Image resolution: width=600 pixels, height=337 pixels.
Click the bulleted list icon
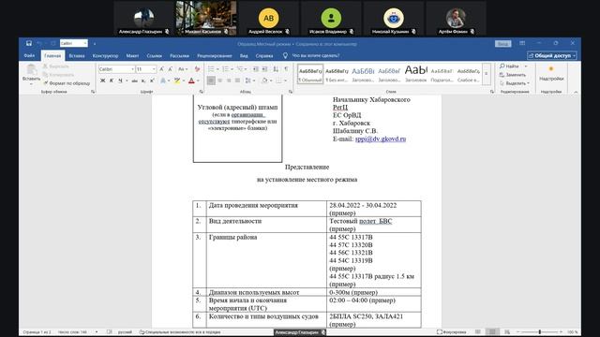point(211,69)
